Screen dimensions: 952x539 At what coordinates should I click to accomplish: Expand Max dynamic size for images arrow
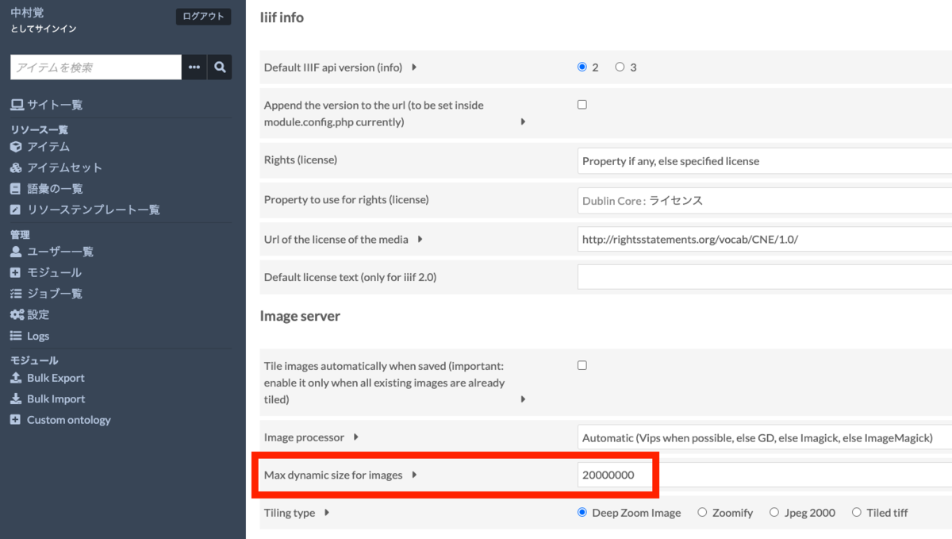[x=414, y=475]
